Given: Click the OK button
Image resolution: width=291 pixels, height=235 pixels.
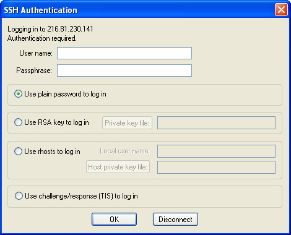Looking at the screenshot, I should pos(114,220).
